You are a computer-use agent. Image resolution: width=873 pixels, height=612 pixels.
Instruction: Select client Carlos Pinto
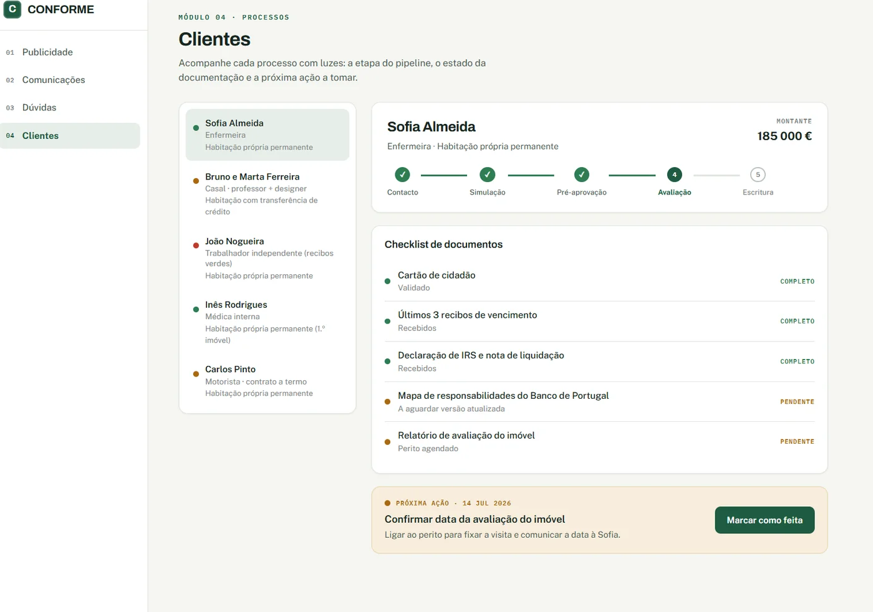tap(268, 381)
